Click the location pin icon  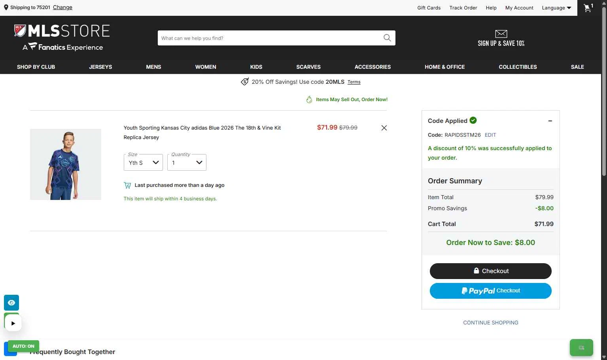click(6, 8)
